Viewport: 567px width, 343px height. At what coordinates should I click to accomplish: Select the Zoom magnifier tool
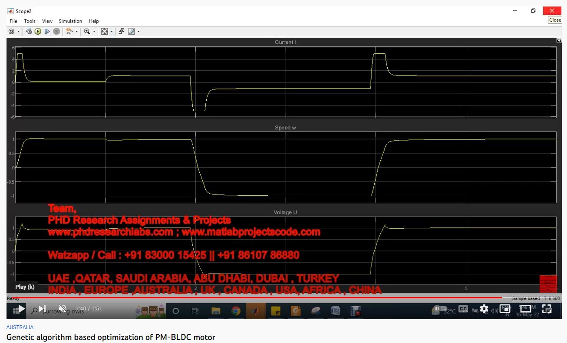(87, 32)
